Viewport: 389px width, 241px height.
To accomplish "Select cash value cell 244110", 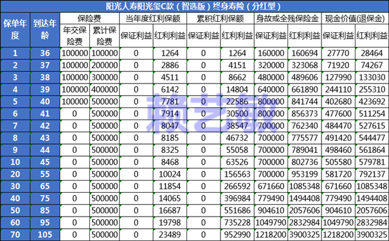I will click(338, 89).
